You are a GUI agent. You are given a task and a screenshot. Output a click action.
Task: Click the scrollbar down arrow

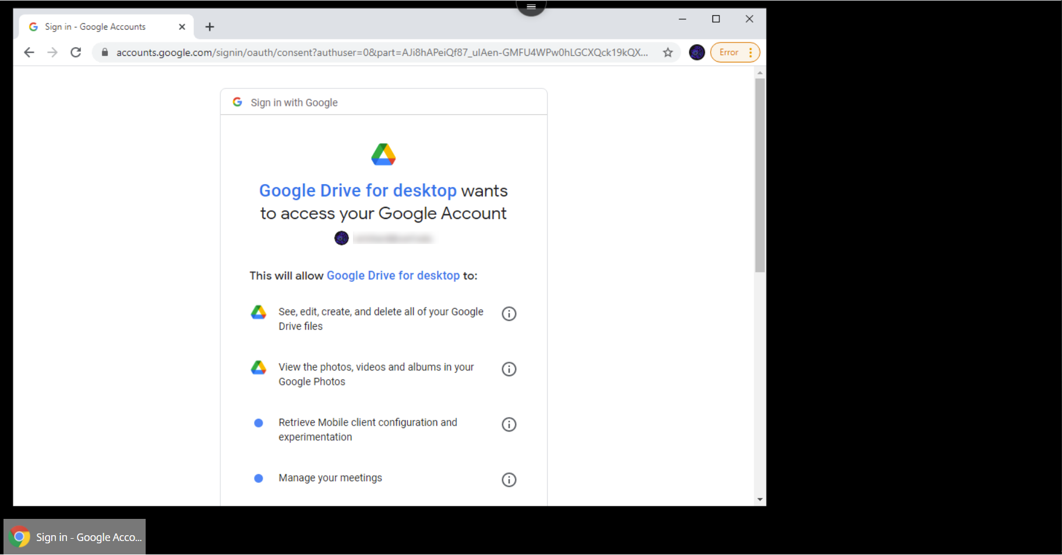(x=760, y=499)
